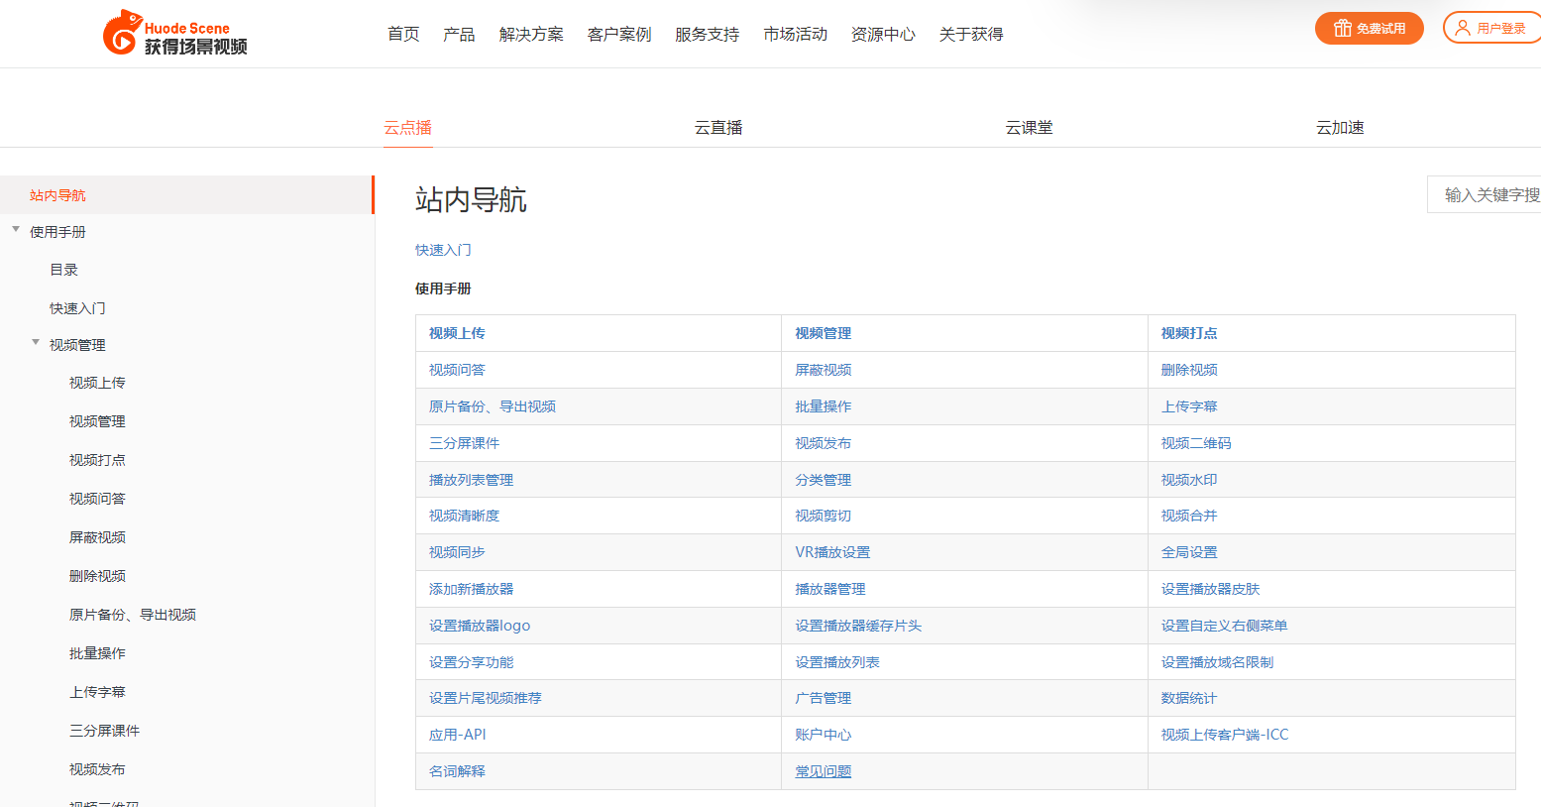Open 快速入门 in the sidebar
The width and height of the screenshot is (1541, 807).
pos(77,308)
